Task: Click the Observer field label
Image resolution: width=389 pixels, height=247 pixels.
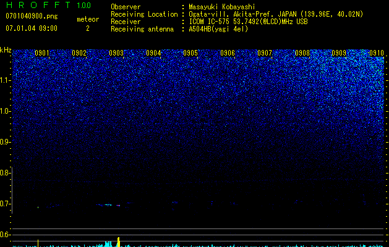Action: click(x=126, y=7)
